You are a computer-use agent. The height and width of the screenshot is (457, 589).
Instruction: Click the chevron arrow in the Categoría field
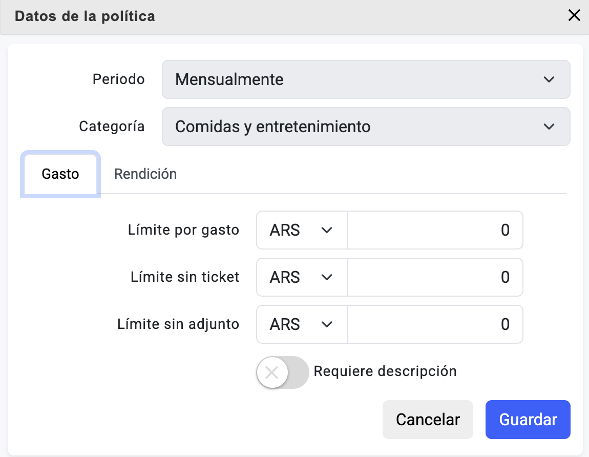pyautogui.click(x=549, y=127)
